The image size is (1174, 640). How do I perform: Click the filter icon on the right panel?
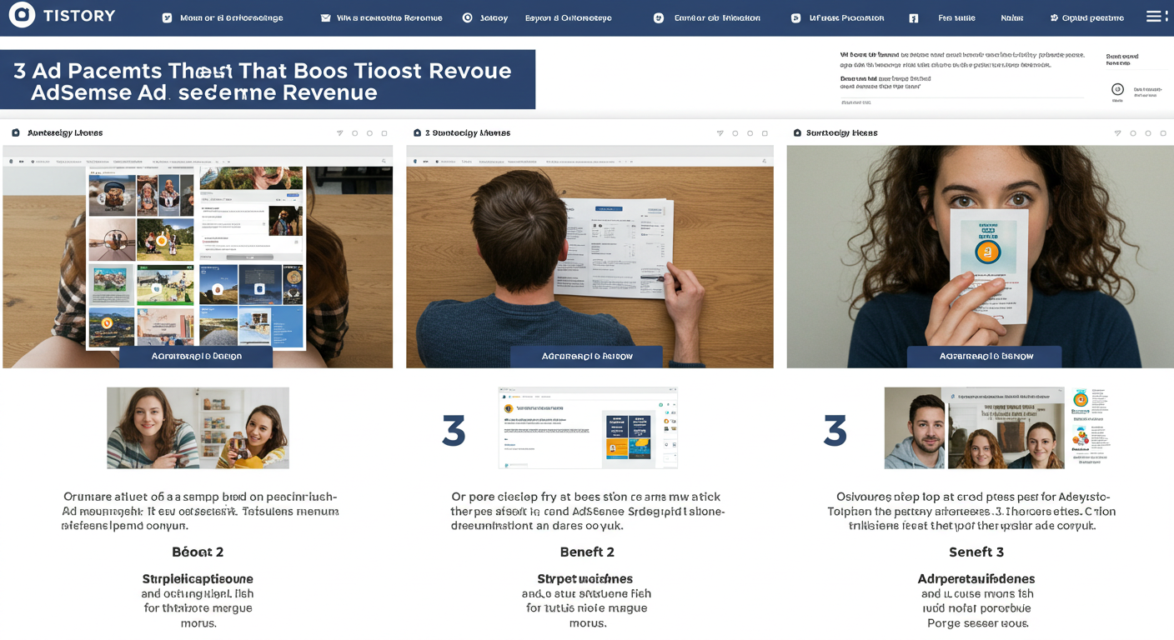(x=1117, y=133)
